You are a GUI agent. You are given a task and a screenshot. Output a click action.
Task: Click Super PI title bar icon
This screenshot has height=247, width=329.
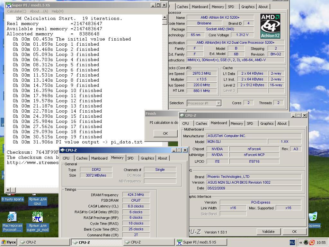pos(8,5)
